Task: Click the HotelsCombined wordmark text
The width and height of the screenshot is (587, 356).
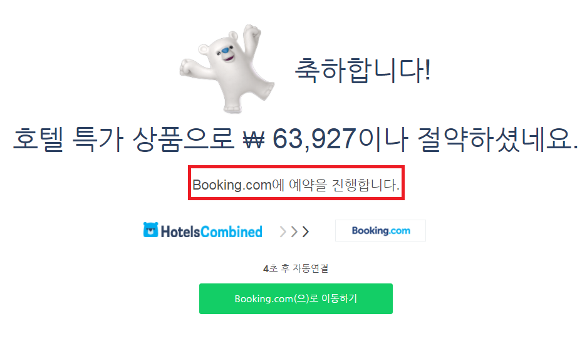Action: pos(212,232)
